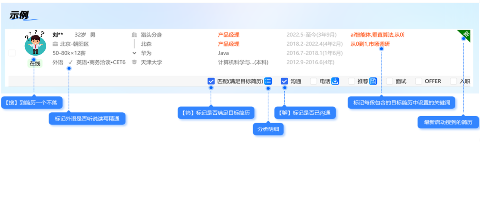
Task: Check the 电话 checkbox
Action: (x=313, y=81)
